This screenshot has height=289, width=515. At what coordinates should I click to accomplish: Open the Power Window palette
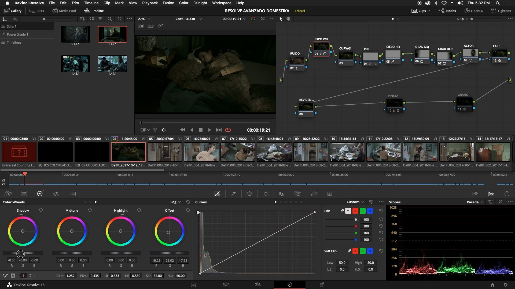point(249,194)
